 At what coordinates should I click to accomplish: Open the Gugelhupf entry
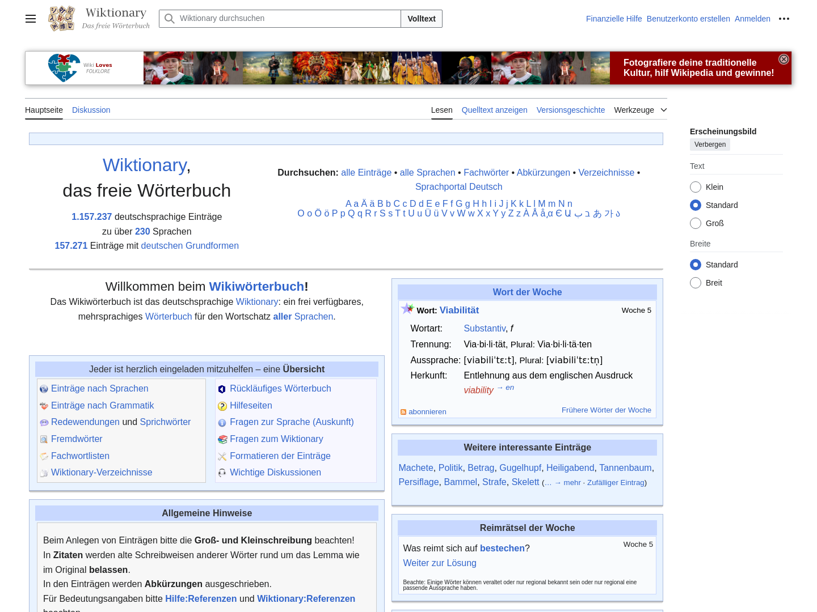(520, 467)
